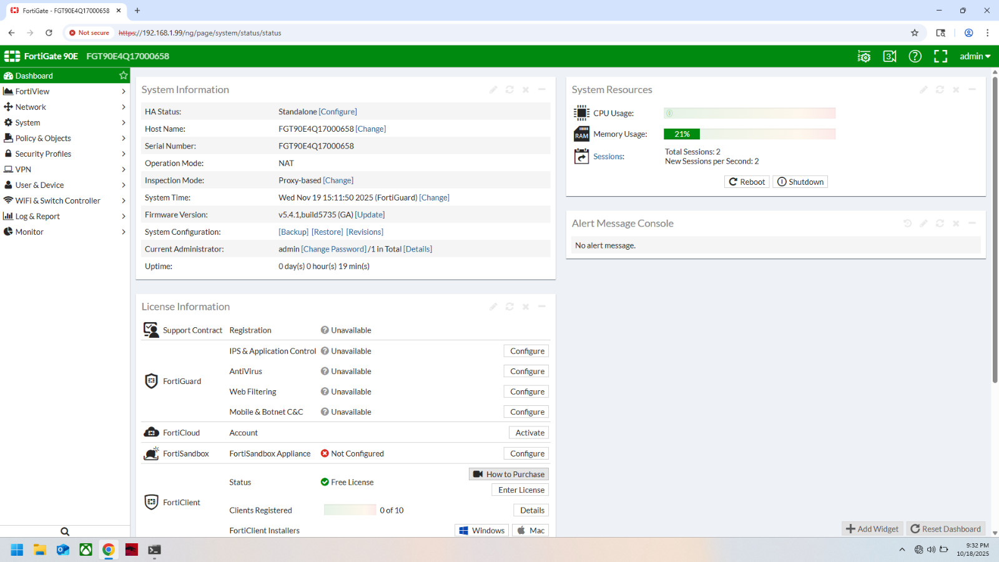Open the video tutorials icon in header
Image resolution: width=999 pixels, height=562 pixels.
(890, 56)
